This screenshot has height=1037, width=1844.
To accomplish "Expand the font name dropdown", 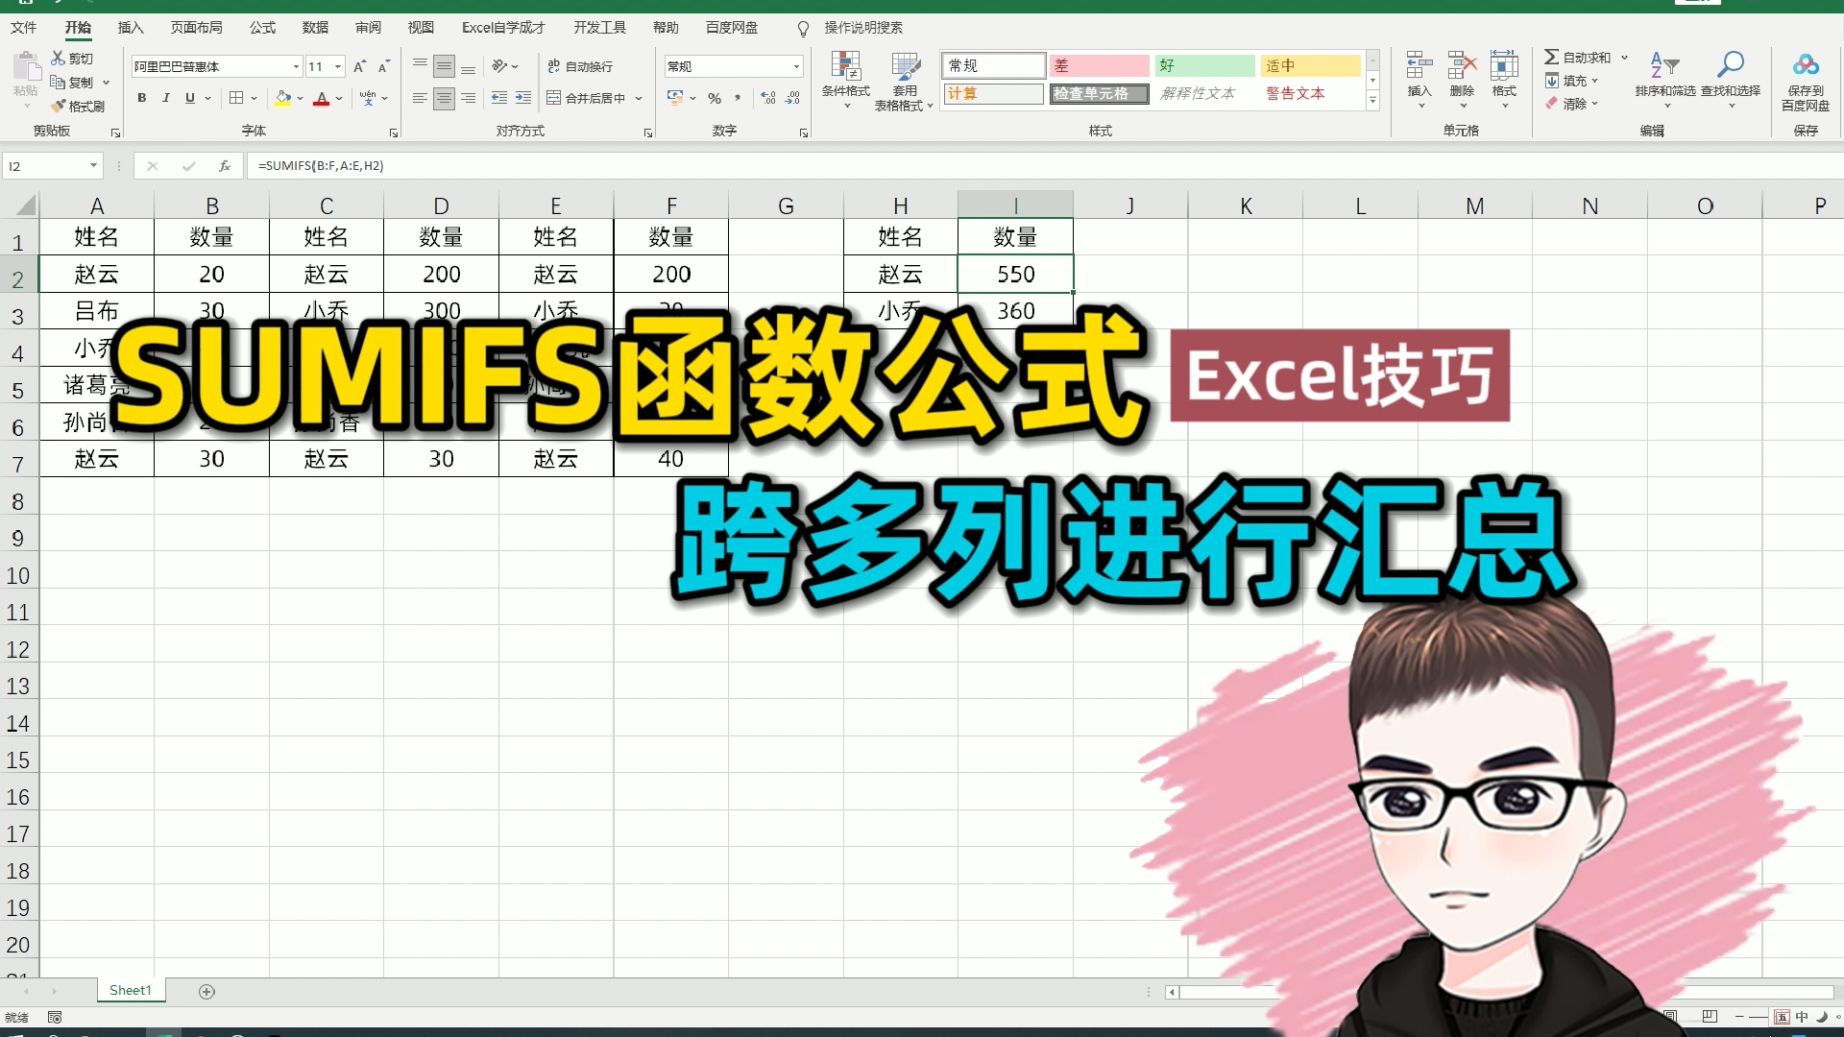I will point(296,66).
